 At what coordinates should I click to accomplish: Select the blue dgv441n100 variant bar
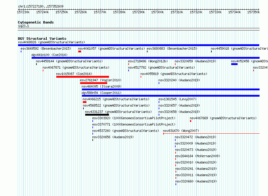tap(146, 58)
